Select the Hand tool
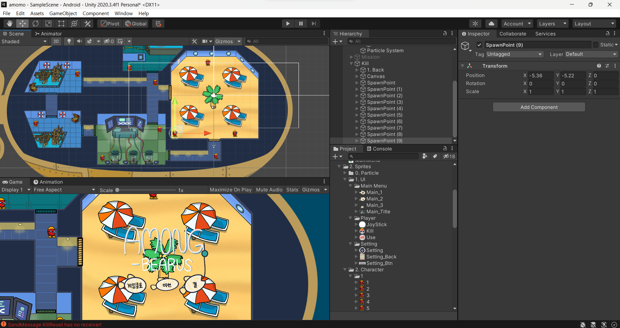Viewport: 620px width, 328px height. tap(10, 24)
